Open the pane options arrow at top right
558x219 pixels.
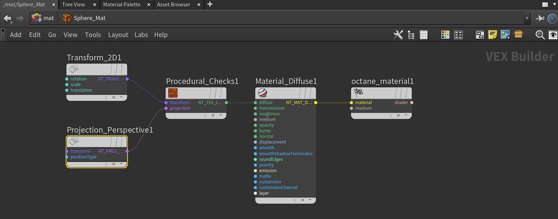552,5
